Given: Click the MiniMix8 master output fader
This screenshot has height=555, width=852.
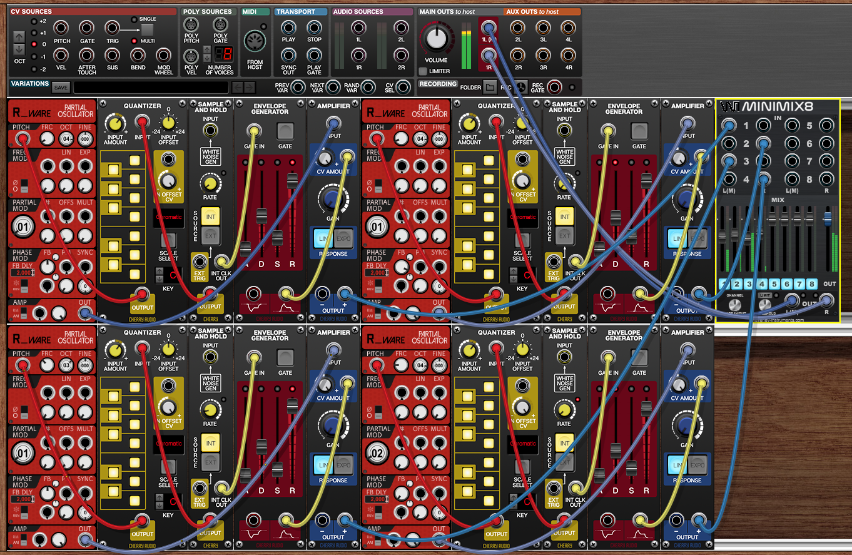Looking at the screenshot, I should tap(828, 218).
